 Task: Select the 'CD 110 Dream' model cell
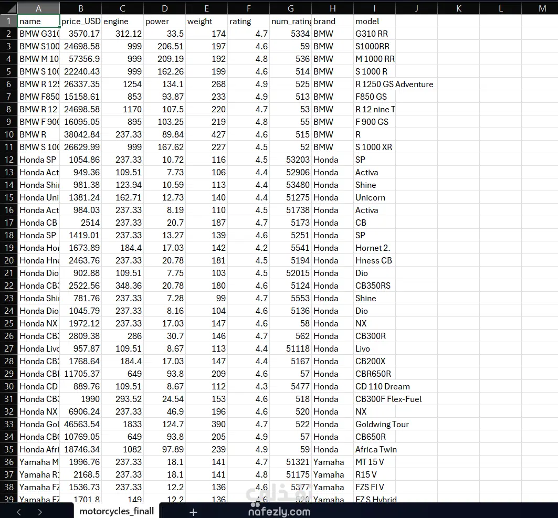coord(383,386)
